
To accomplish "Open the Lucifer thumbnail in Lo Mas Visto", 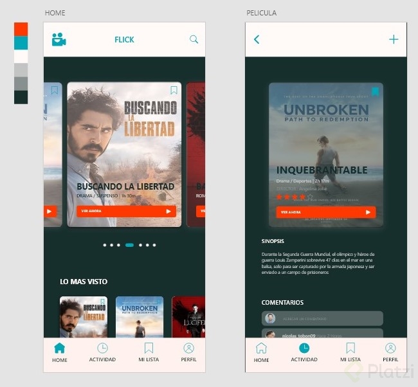I will pos(188,317).
